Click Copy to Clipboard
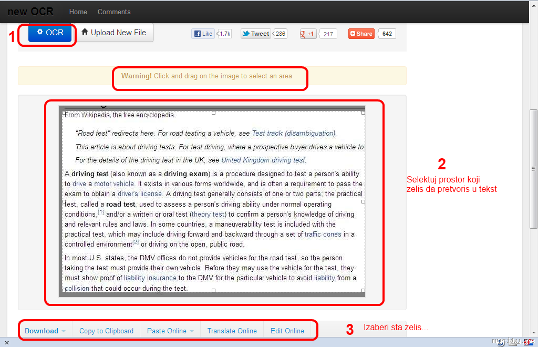The width and height of the screenshot is (538, 347). [106, 331]
